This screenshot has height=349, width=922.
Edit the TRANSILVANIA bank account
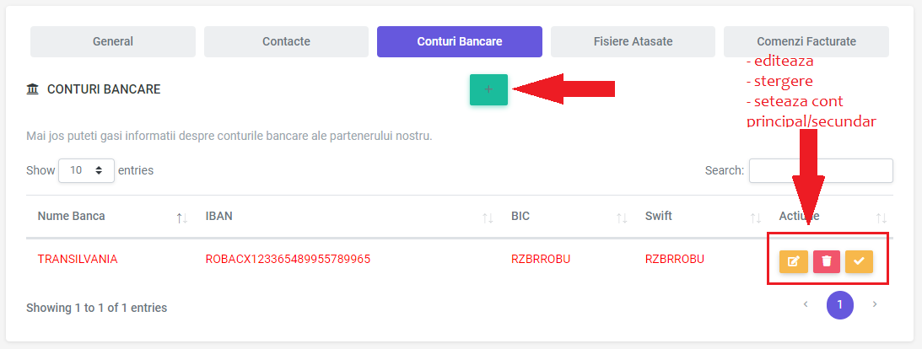[x=794, y=261]
